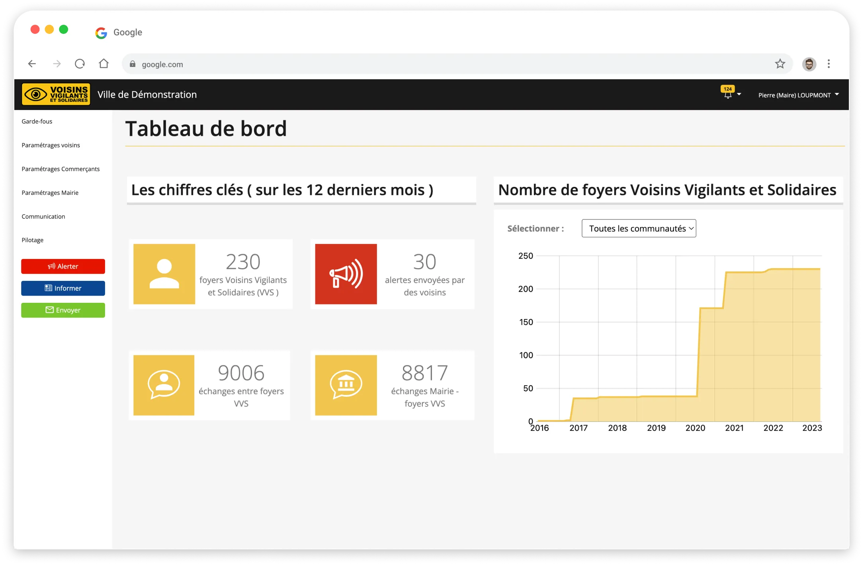Expand the arrow next to notification bell

[739, 94]
